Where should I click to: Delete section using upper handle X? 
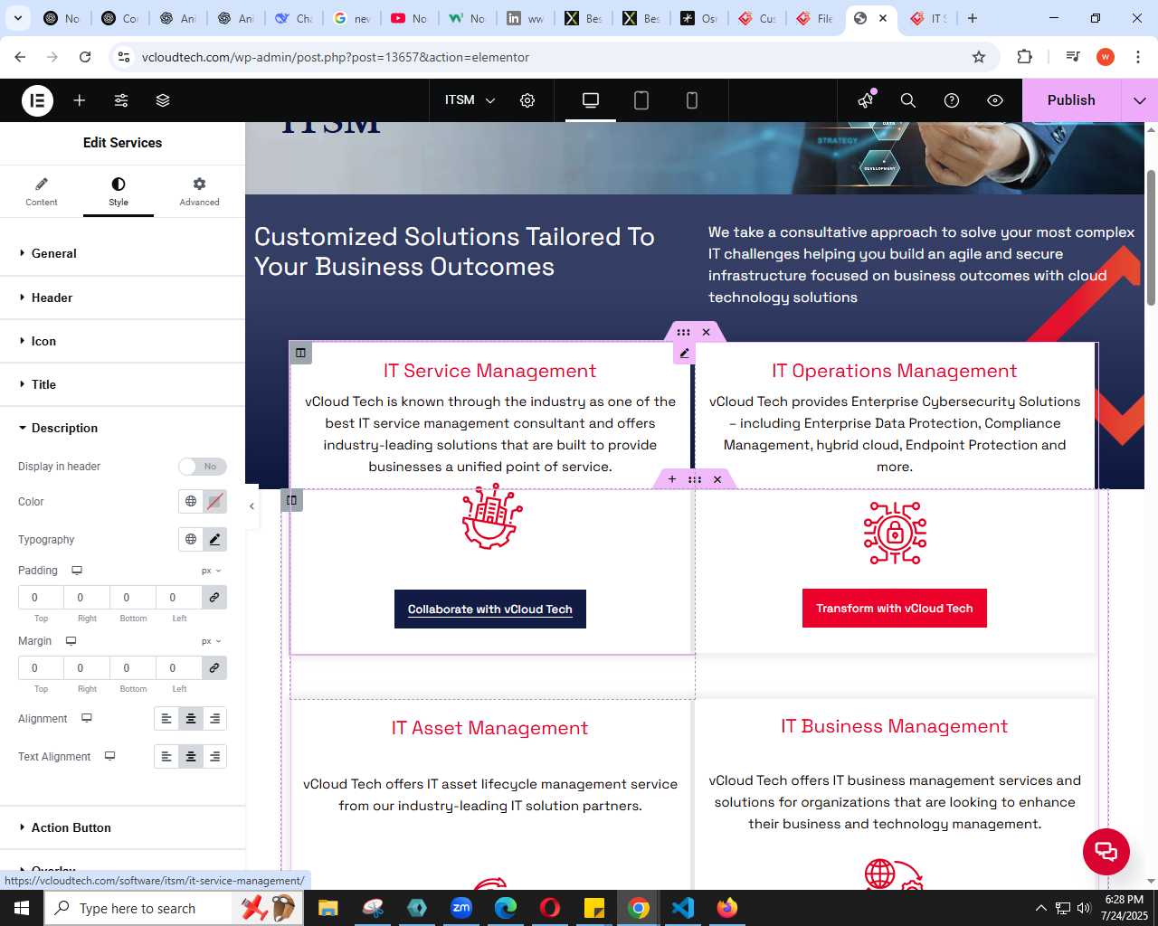[x=707, y=332]
